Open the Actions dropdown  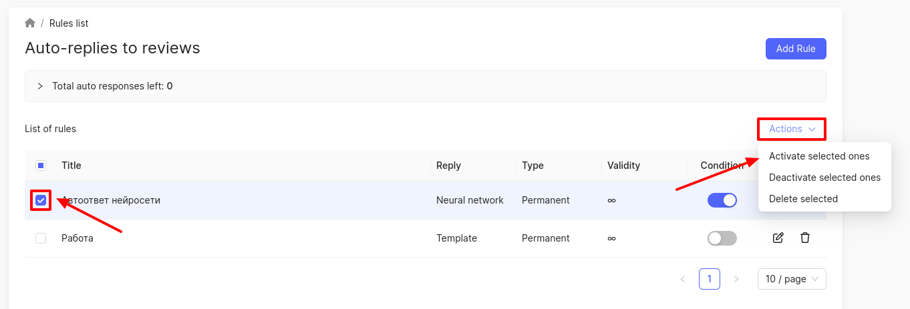792,129
